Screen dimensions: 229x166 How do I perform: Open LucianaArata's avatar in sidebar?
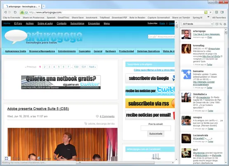(x=186, y=138)
